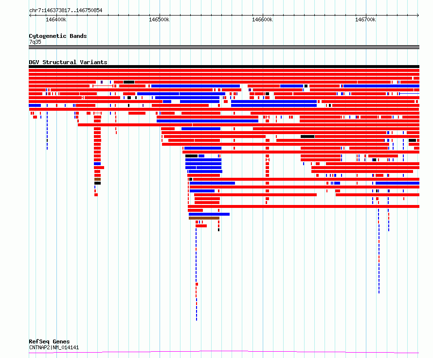
Task: Open the CNTNAP2|NM_014141 gene label
Action: tap(54, 347)
